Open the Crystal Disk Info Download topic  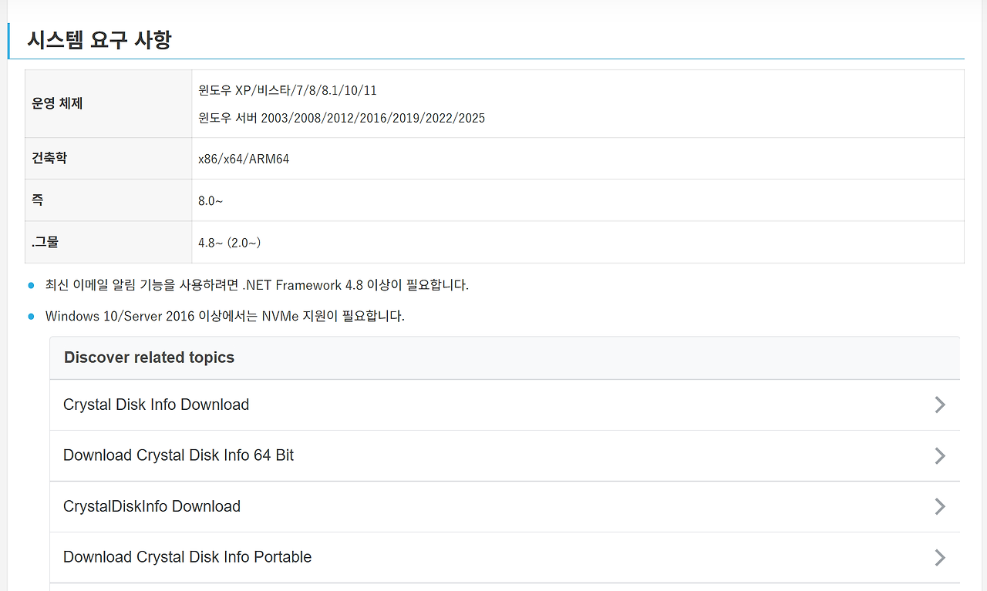coord(505,405)
